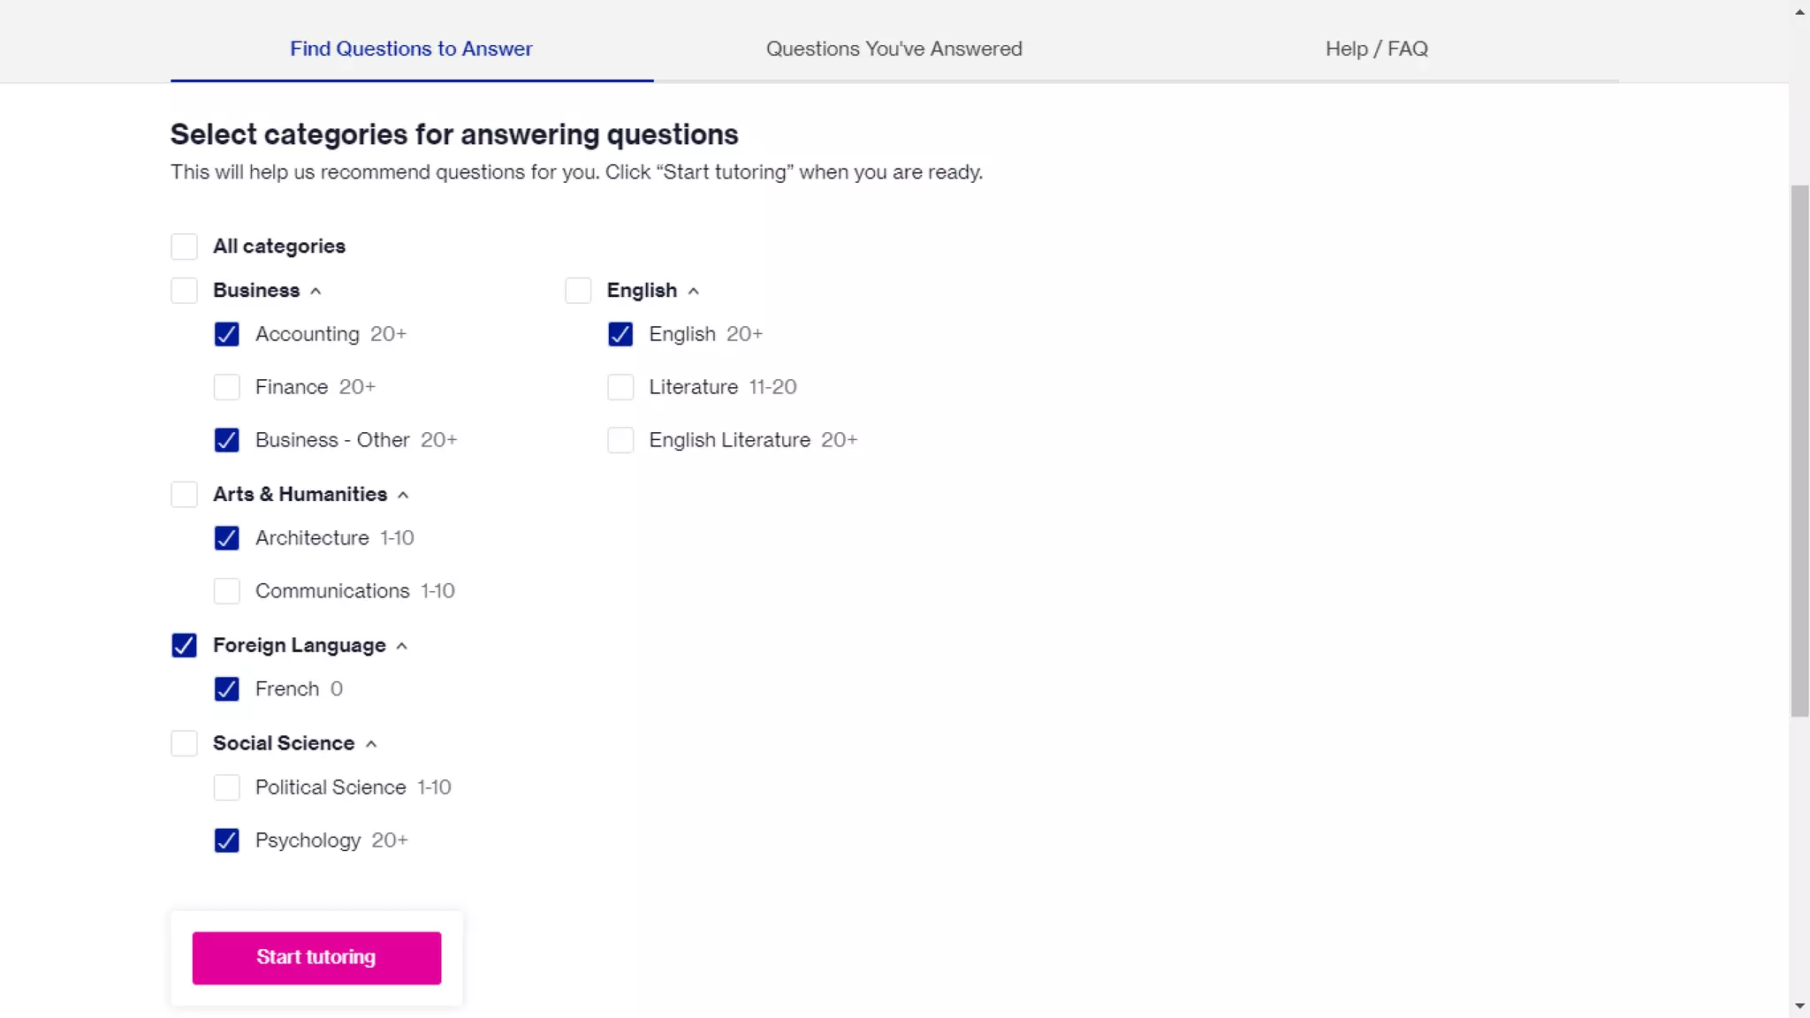Uncheck the Psychology category
This screenshot has height=1018, width=1810.
[226, 840]
